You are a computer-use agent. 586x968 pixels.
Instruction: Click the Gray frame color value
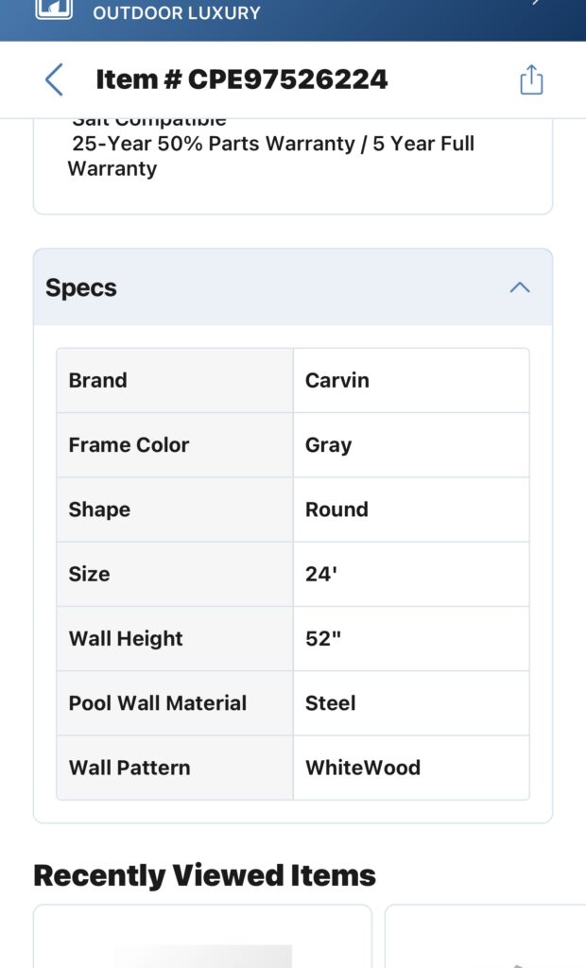tap(329, 445)
